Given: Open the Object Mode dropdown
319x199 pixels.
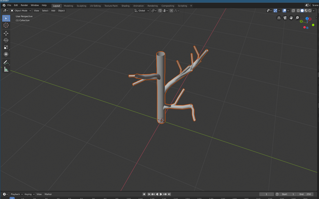Looking at the screenshot, I should click(21, 11).
